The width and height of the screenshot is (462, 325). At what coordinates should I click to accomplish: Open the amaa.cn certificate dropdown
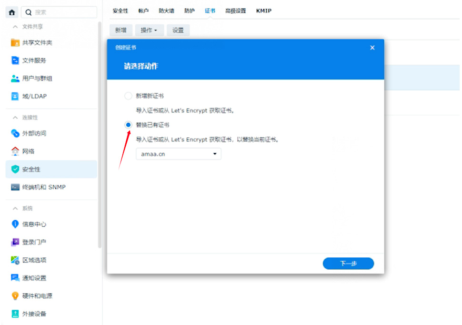tap(179, 154)
